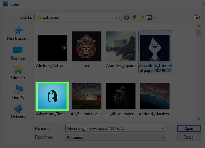Open Libraries in the sidebar

18,73
